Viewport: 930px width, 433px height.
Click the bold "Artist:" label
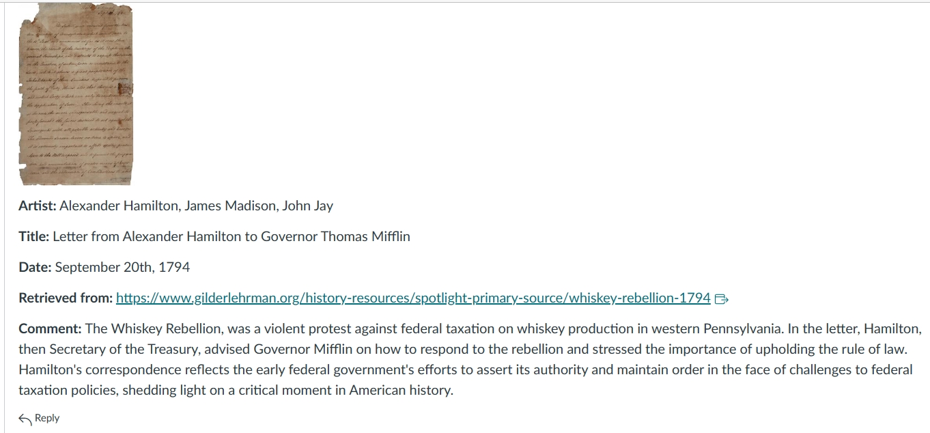(x=38, y=206)
